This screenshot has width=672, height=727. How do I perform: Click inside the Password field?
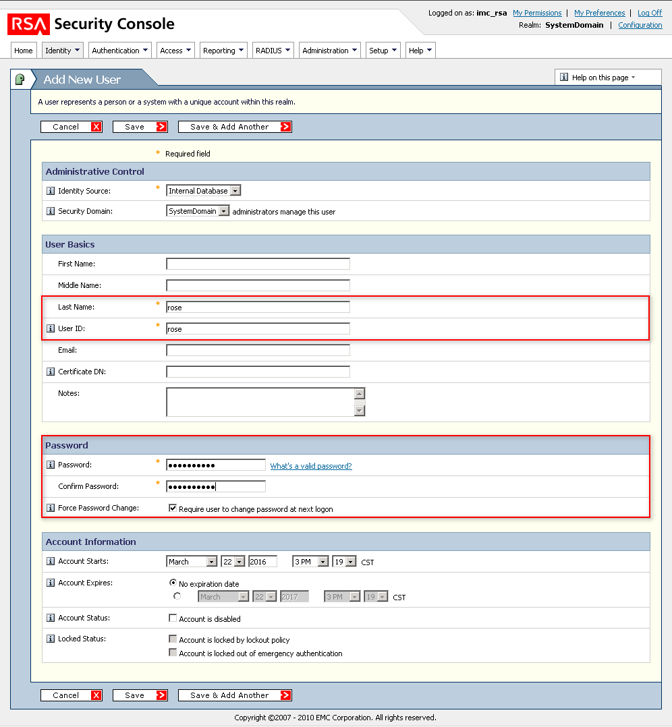(216, 465)
